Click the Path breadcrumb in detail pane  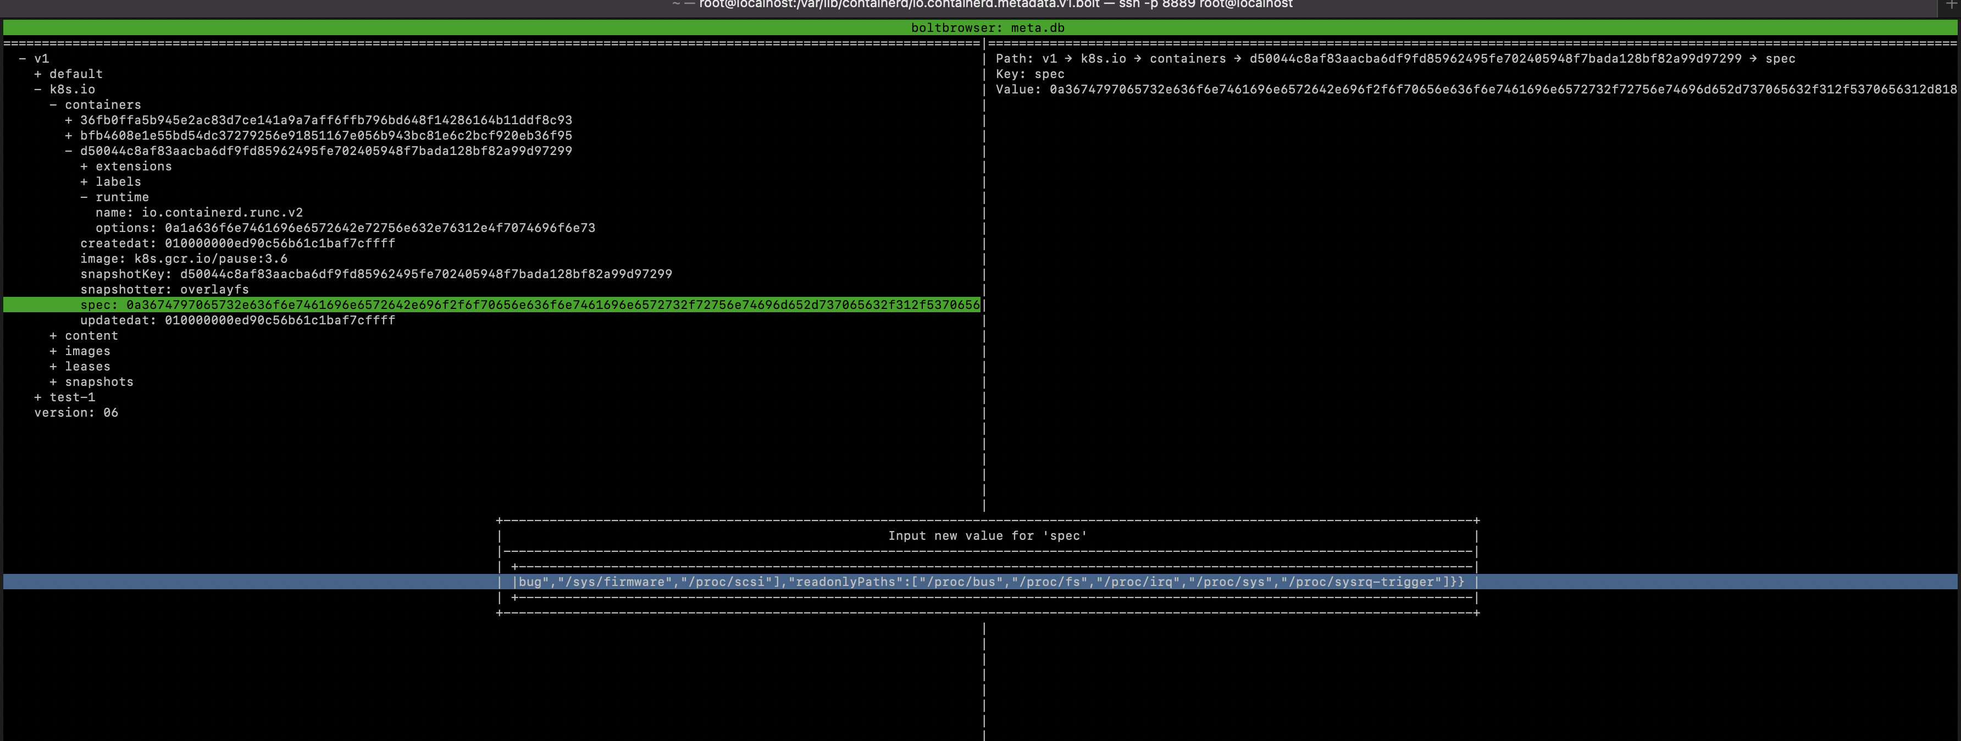tap(1395, 59)
